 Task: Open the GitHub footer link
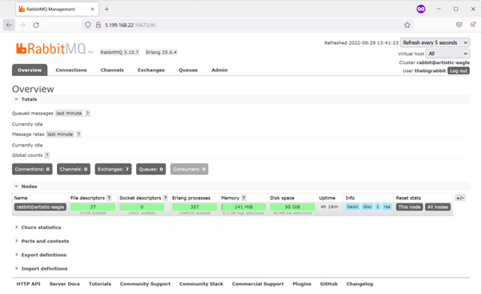click(328, 284)
